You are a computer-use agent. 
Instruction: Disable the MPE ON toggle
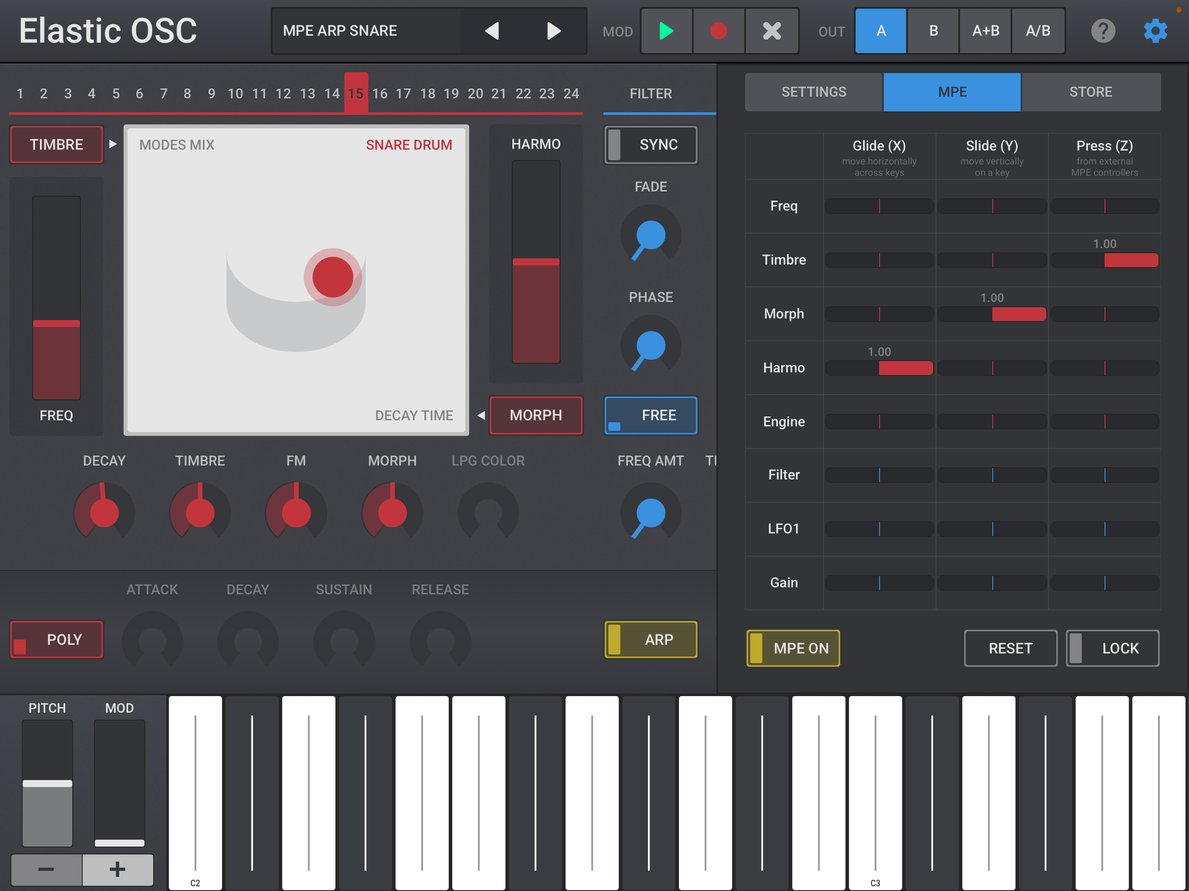click(x=793, y=648)
